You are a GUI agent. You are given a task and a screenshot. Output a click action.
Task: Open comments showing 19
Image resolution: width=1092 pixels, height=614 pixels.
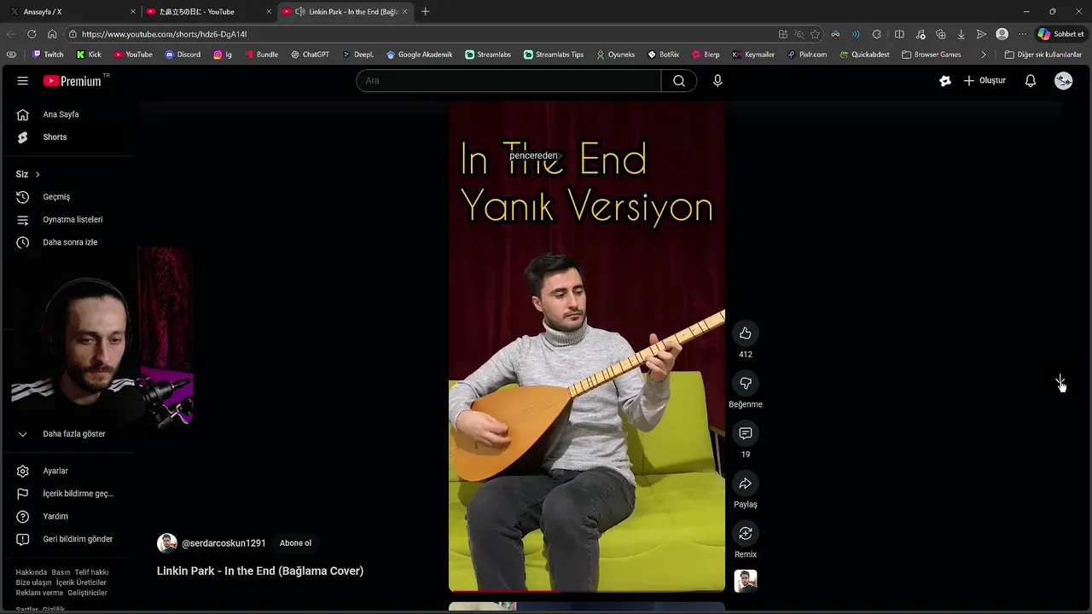point(746,433)
